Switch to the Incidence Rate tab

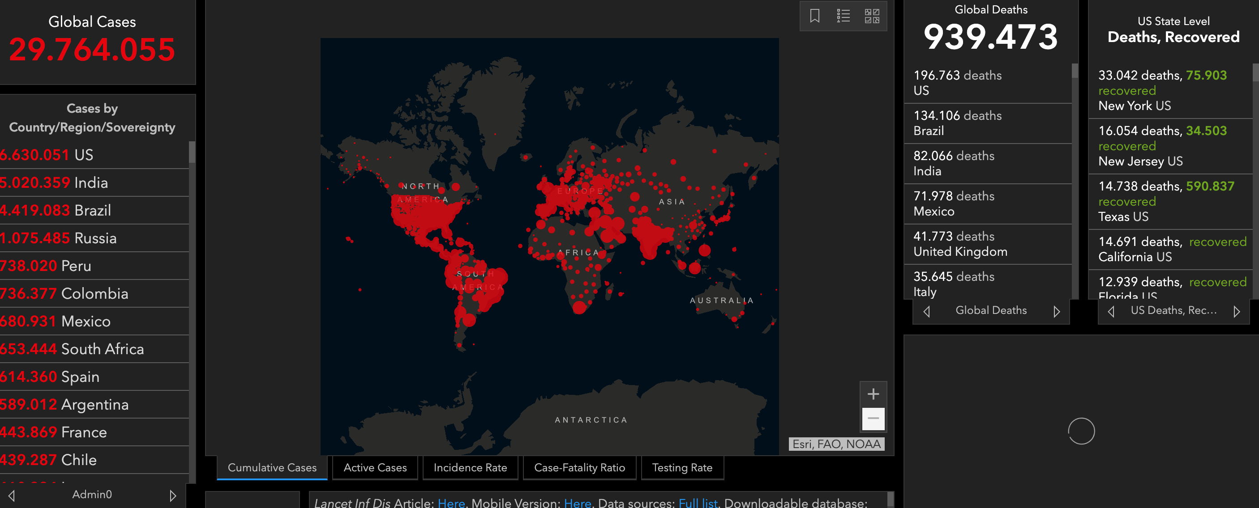click(x=470, y=467)
